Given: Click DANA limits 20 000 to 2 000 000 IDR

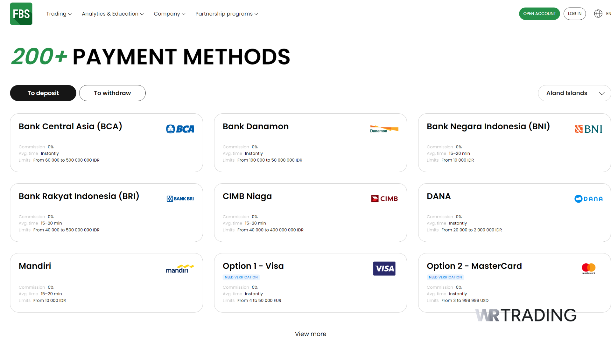Looking at the screenshot, I should [x=472, y=230].
